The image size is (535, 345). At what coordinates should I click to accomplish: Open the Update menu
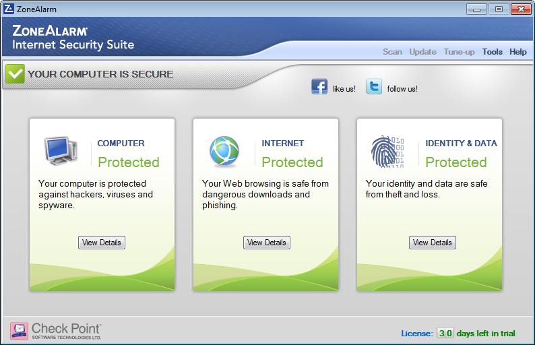click(x=422, y=52)
